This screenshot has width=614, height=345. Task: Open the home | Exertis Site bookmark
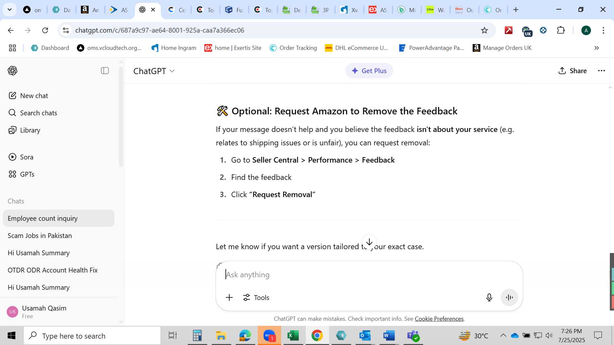coord(233,48)
